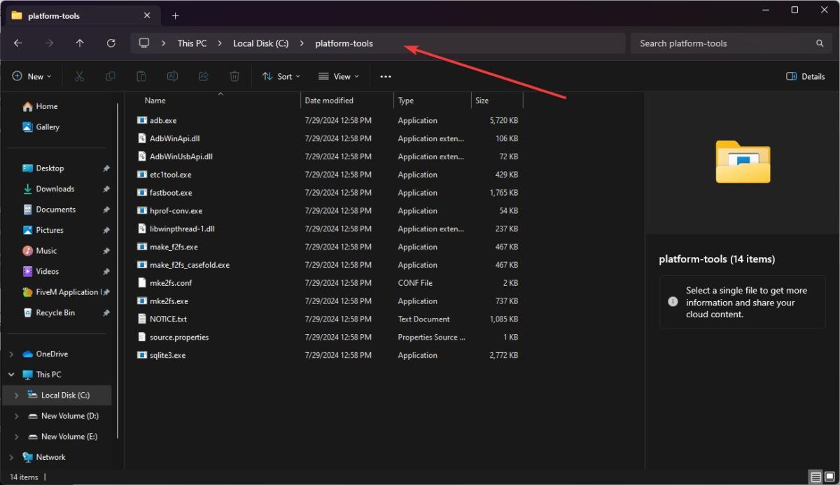Refresh the current folder view
The height and width of the screenshot is (485, 840).
click(x=111, y=43)
